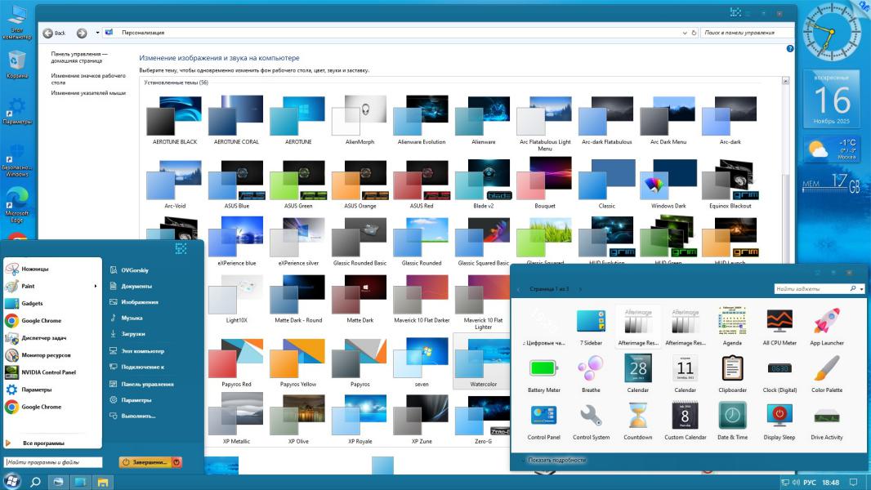871x490 pixels.
Task: Expand Показать подробности in gadgets window
Action: (x=556, y=460)
